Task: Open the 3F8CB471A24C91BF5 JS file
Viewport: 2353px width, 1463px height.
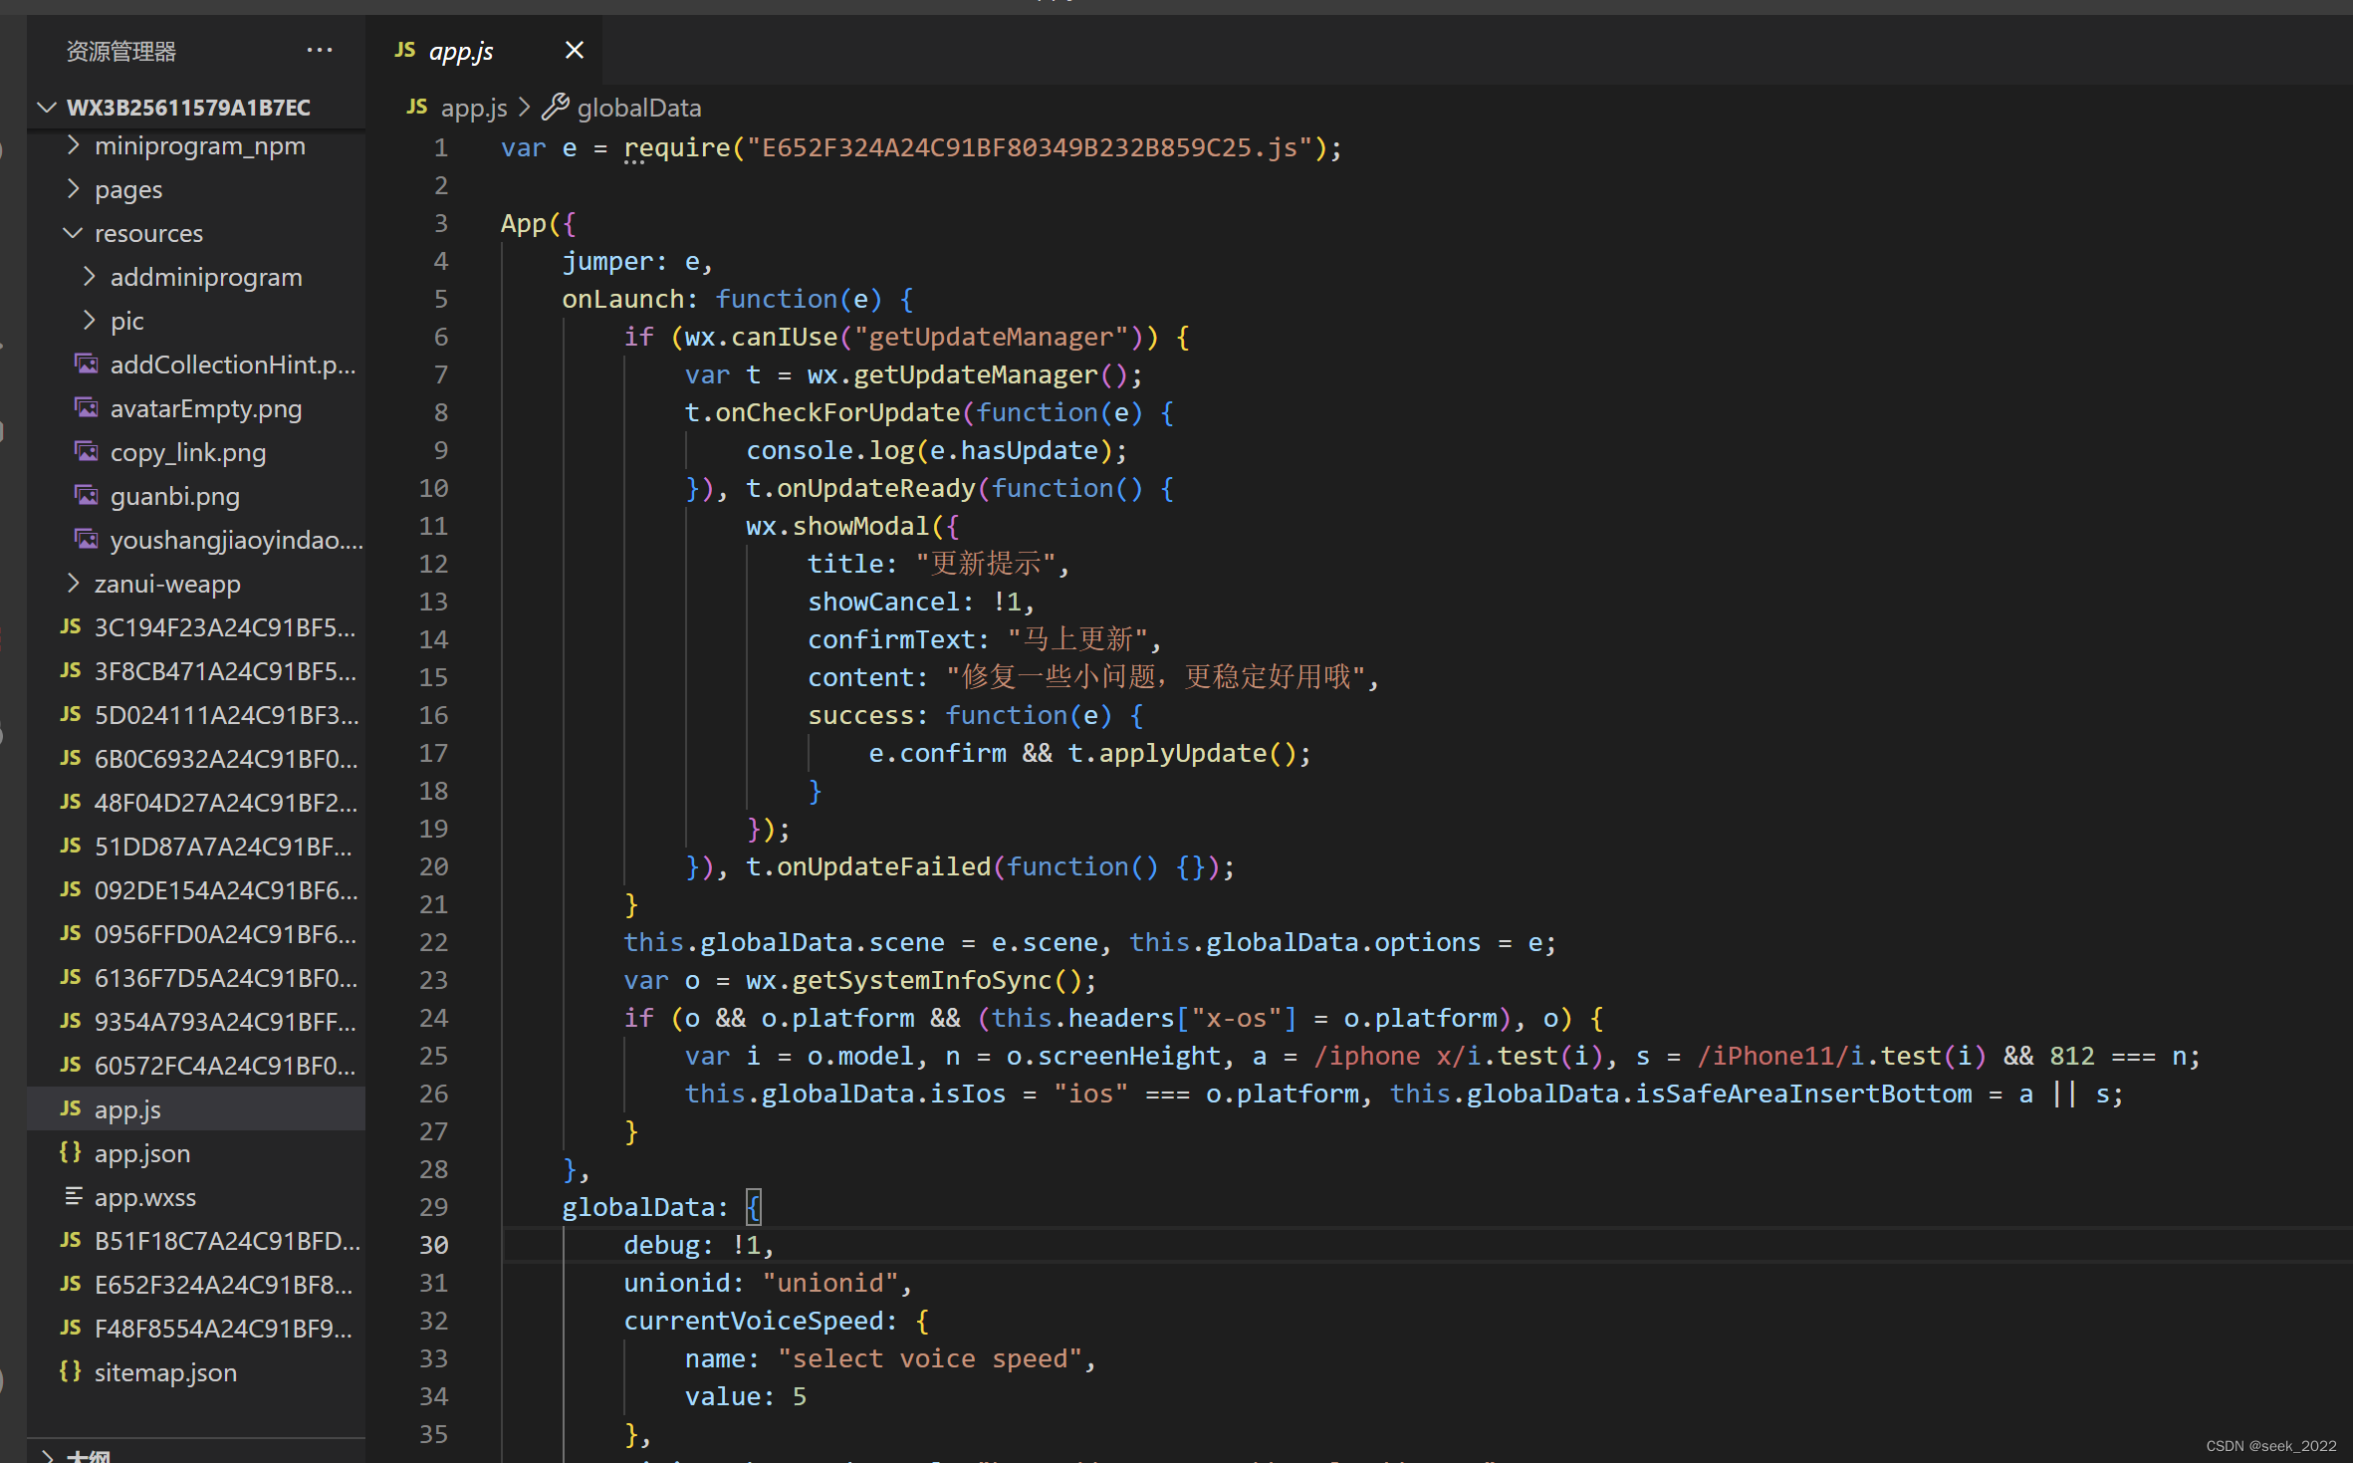Action: [x=196, y=671]
